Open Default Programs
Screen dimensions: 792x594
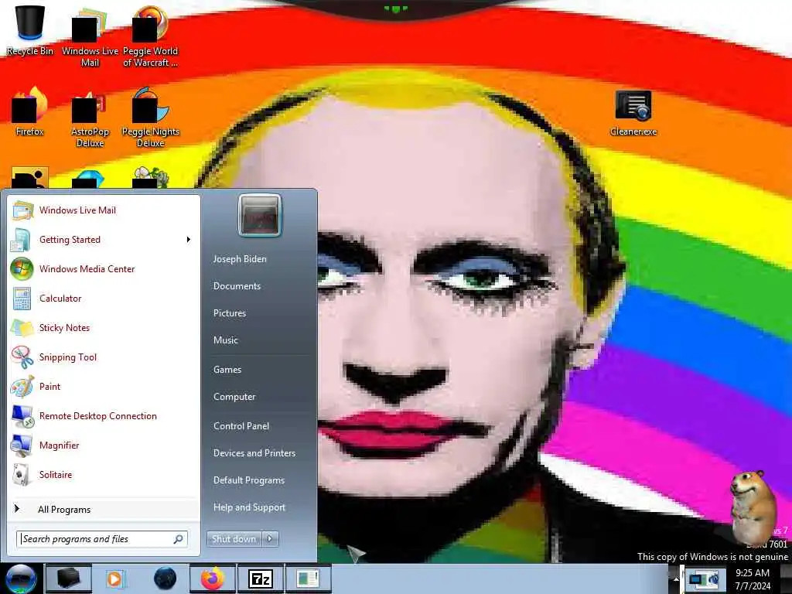coord(249,480)
